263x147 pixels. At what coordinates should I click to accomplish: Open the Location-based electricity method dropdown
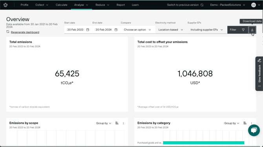point(171,30)
